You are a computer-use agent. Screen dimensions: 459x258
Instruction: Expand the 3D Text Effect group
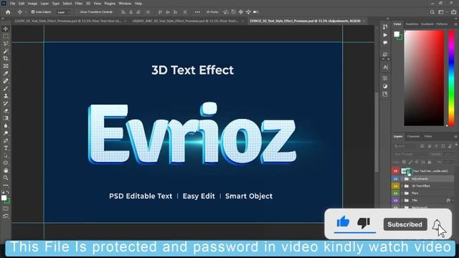402,186
